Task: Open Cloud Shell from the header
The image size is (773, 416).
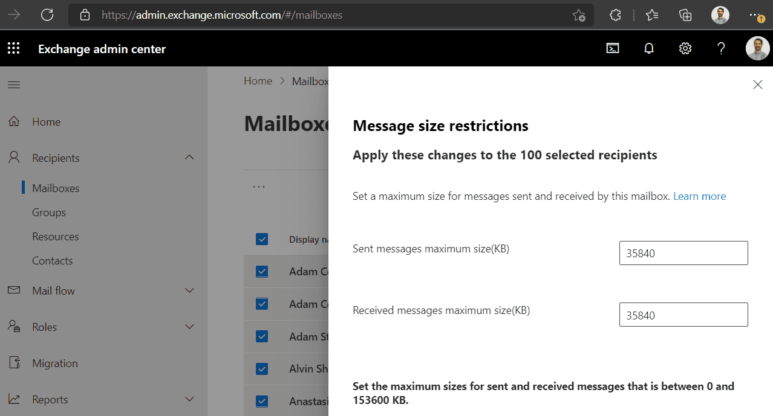Action: point(613,49)
